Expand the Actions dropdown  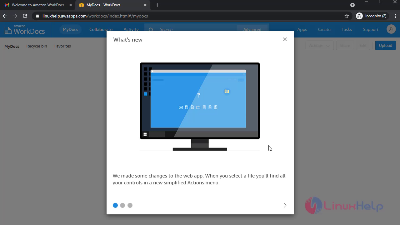pyautogui.click(x=319, y=45)
